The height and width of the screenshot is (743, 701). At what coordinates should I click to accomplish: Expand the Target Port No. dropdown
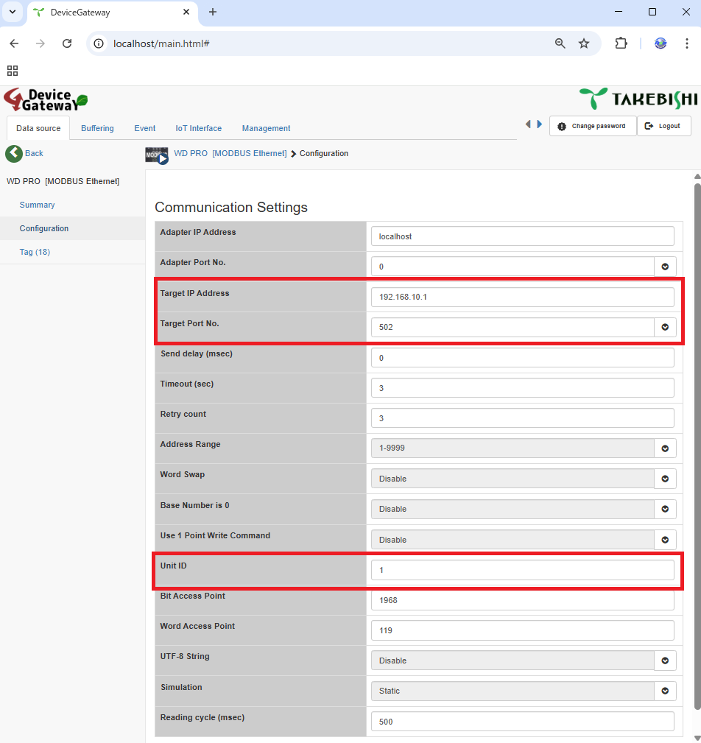665,327
